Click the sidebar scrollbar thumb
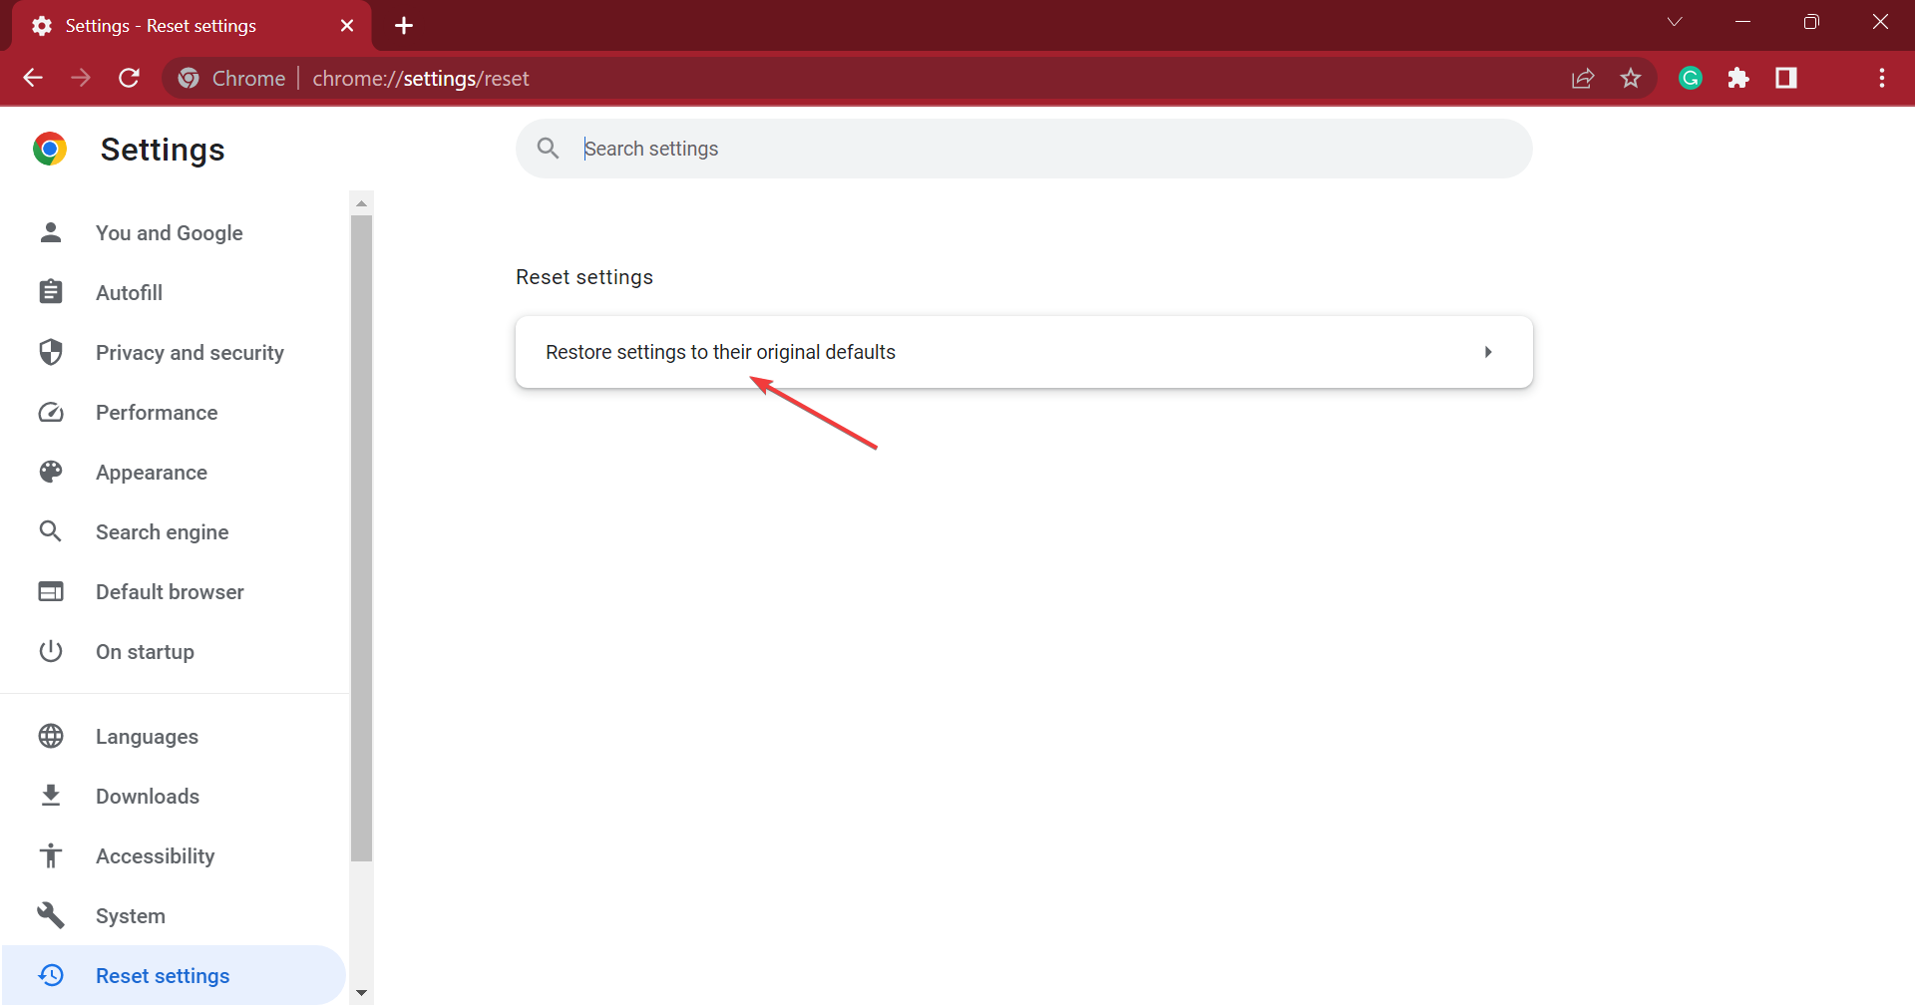 pyautogui.click(x=362, y=538)
